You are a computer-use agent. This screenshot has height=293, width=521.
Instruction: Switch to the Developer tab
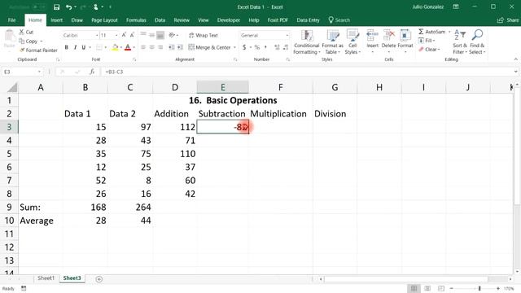(x=228, y=20)
